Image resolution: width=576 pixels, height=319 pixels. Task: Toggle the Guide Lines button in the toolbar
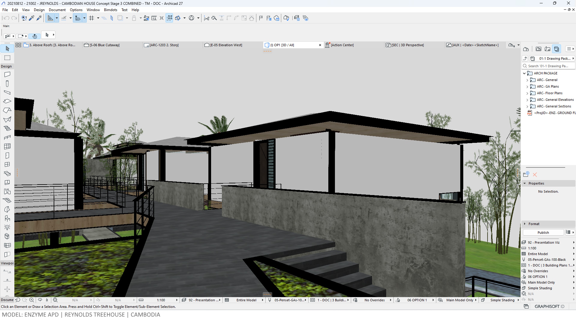[64, 18]
